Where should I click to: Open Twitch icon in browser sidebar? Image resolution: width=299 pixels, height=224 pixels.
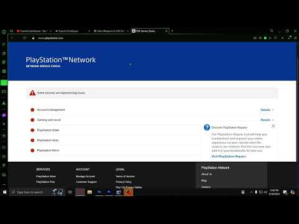pos(4,62)
